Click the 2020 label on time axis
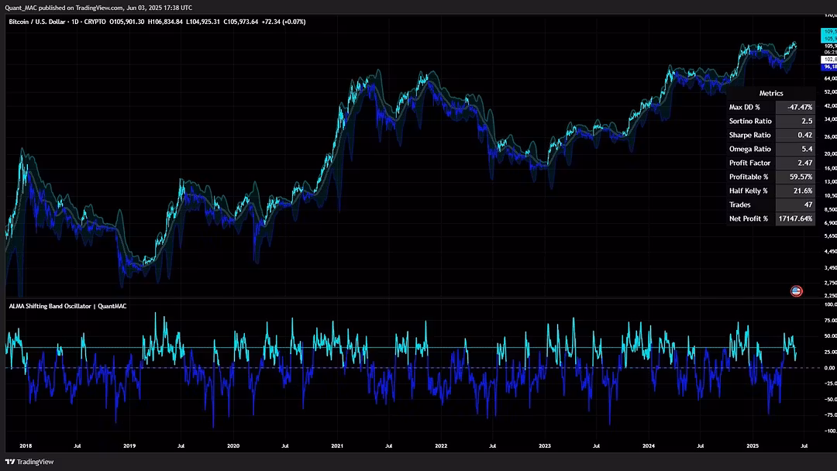This screenshot has height=471, width=837. click(x=233, y=445)
